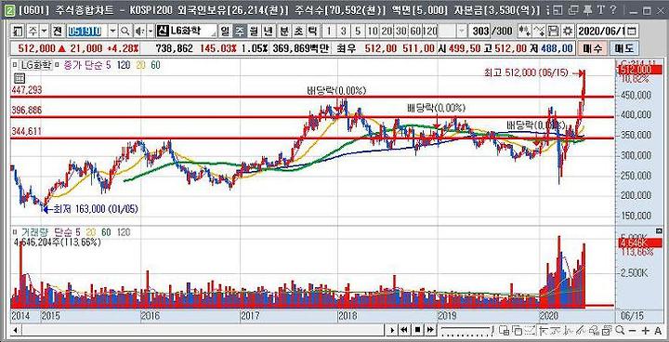Switch to monthly chart 월
669x342 pixels.
pos(254,32)
